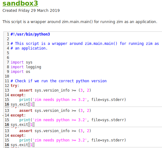162x148 pixels.
Task: Click line number 2 in the code gutter
Action: (8, 39)
